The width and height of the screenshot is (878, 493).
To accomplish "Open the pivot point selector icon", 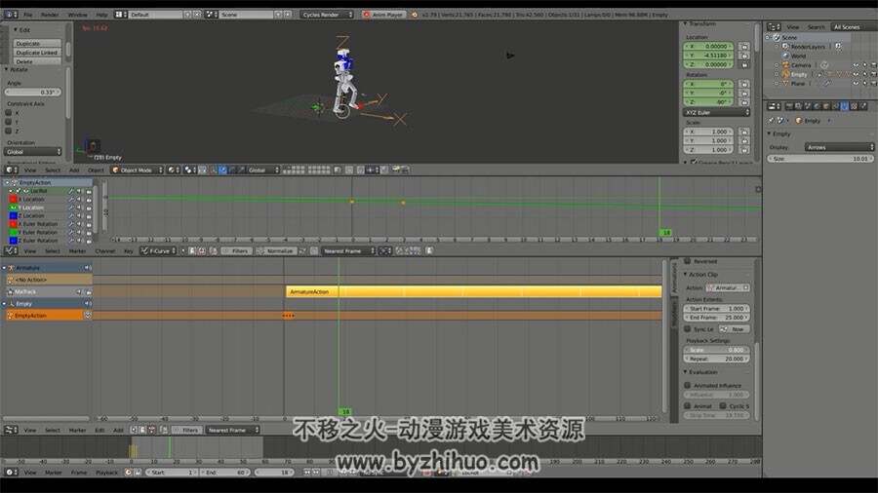I will [x=190, y=170].
